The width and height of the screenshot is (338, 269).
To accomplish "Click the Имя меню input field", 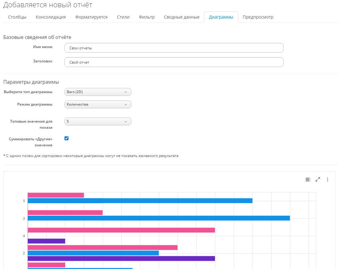I will 174,48.
